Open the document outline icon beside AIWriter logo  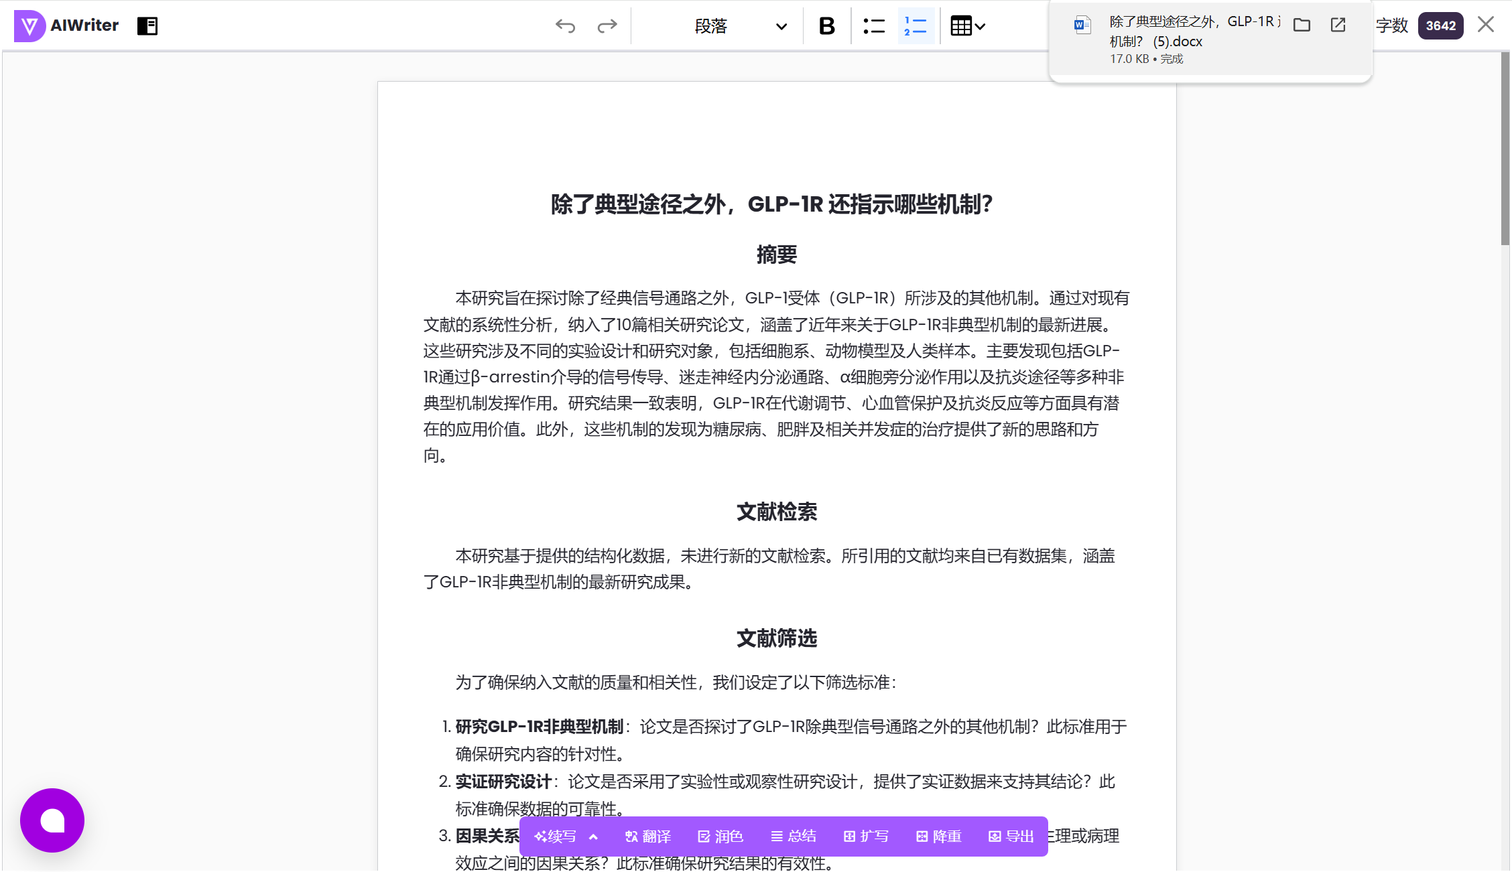147,25
